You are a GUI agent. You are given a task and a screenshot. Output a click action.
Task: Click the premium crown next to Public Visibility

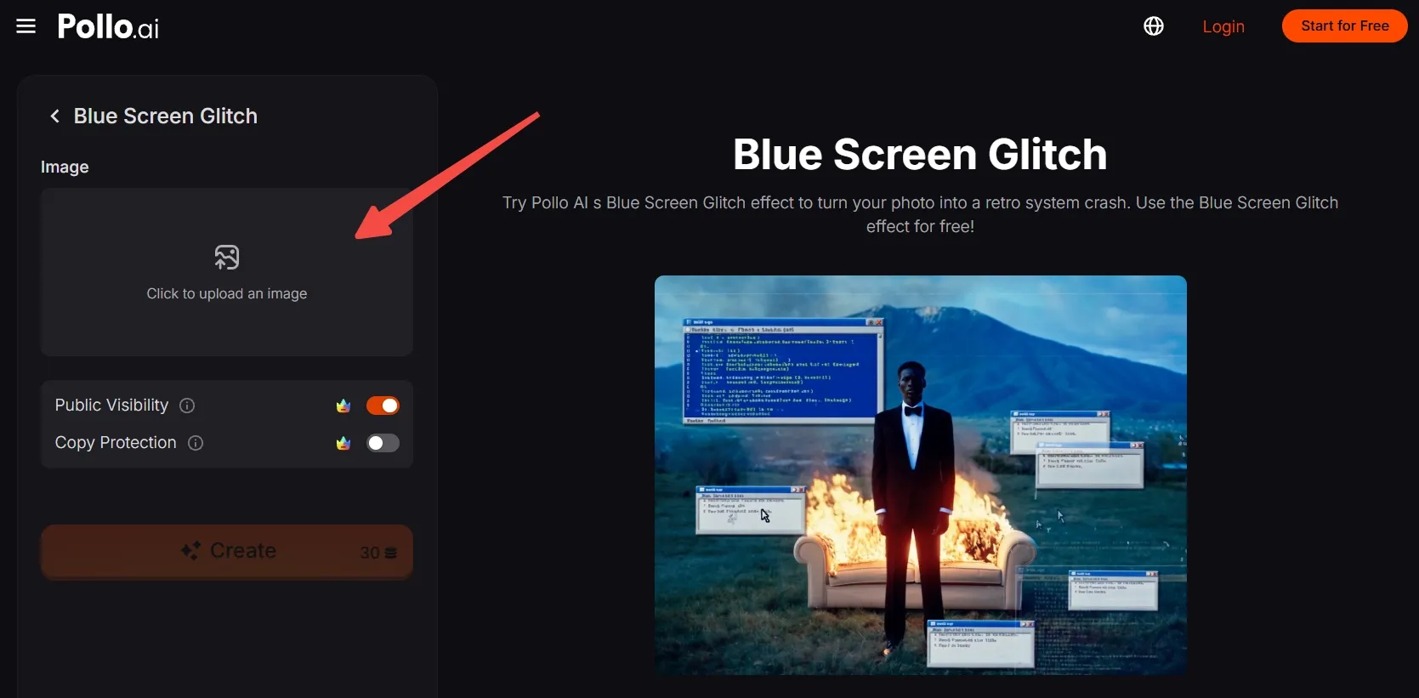click(x=343, y=406)
